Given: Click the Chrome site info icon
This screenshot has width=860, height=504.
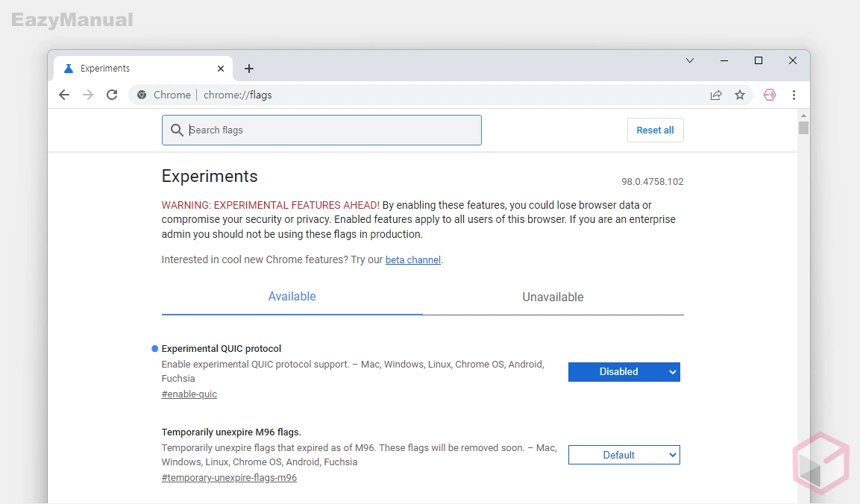Looking at the screenshot, I should click(x=142, y=95).
